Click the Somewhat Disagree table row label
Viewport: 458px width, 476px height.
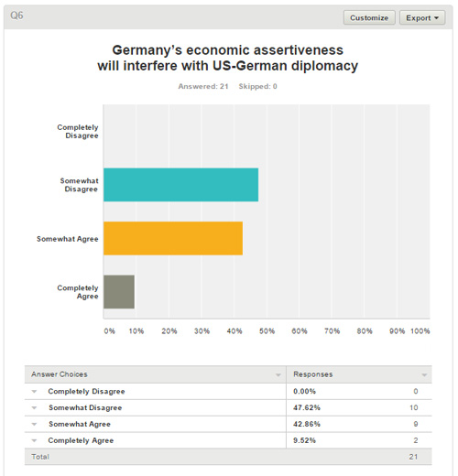85,407
